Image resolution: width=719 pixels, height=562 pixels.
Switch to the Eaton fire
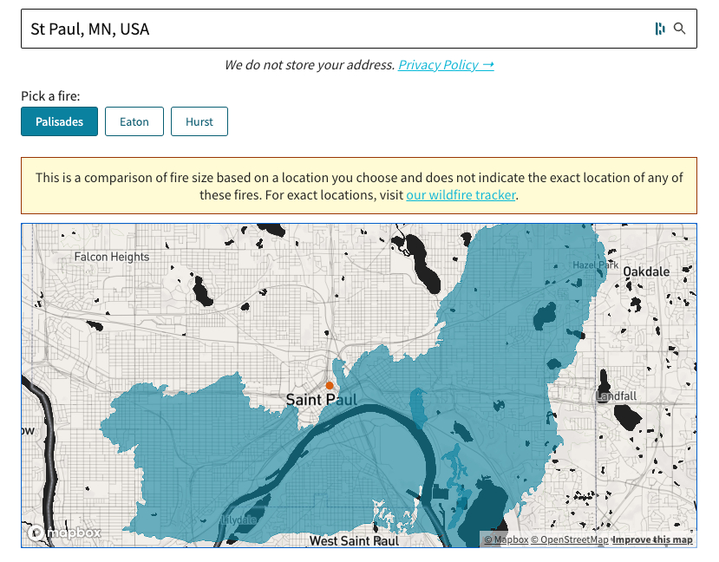[134, 121]
